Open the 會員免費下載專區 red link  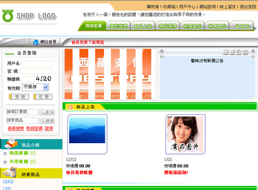[x=88, y=42]
